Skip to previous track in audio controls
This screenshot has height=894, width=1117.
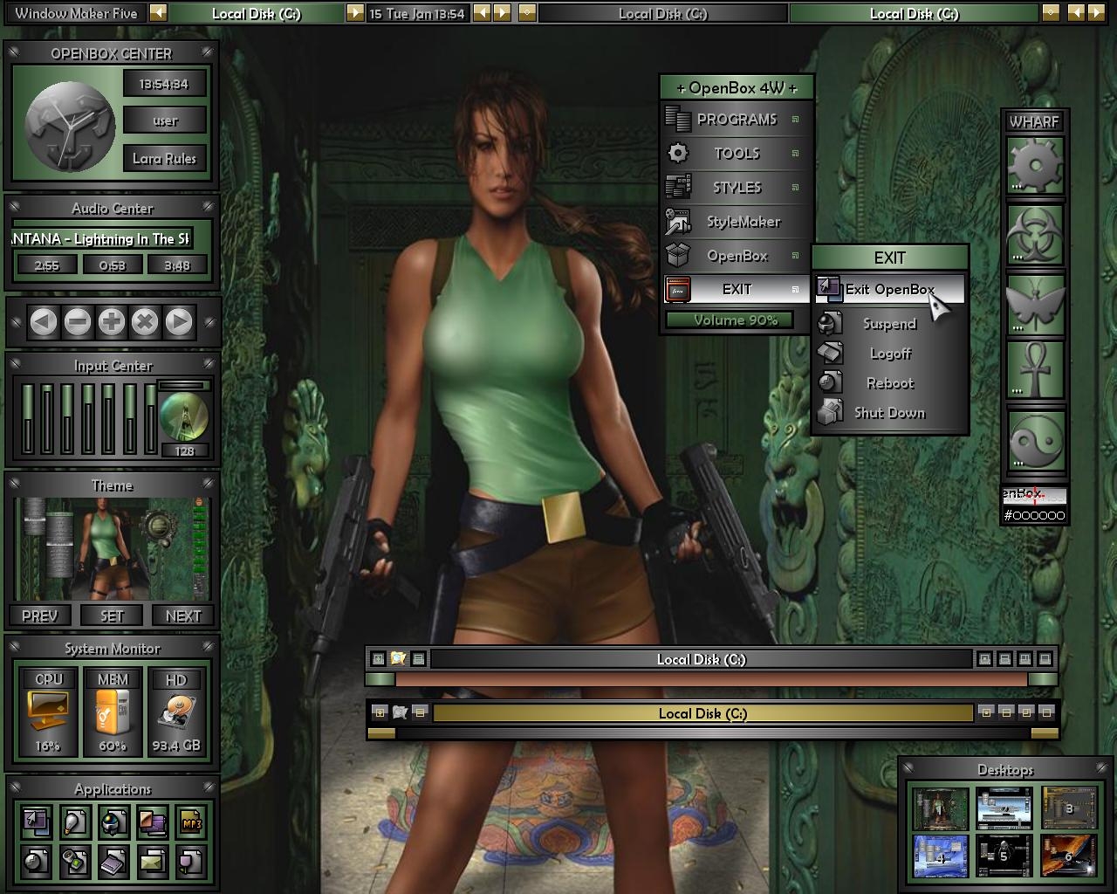tap(44, 322)
